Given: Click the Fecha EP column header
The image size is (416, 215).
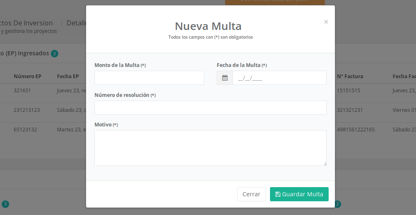Looking at the screenshot, I should pyautogui.click(x=68, y=77).
